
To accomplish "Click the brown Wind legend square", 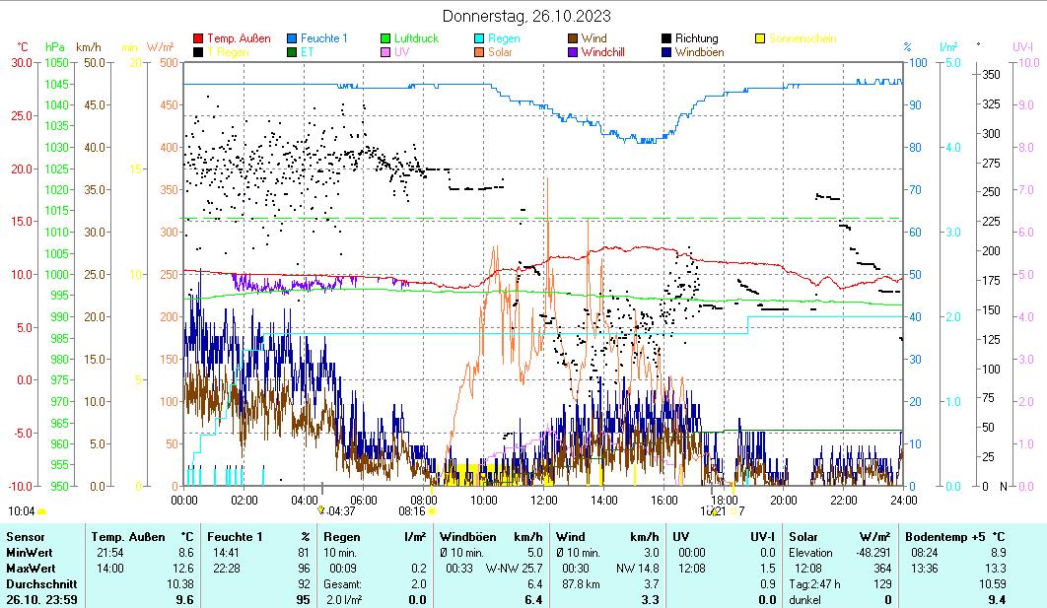I will point(574,39).
